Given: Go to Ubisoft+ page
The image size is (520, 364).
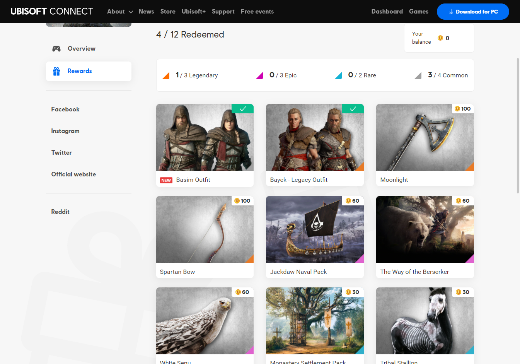Looking at the screenshot, I should (x=194, y=12).
